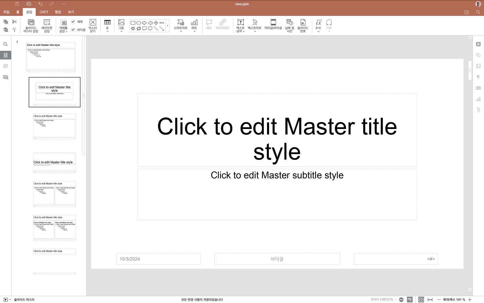Switch to the 삽입 (Insert) tab
Viewport: 484px width, 303px height.
29,12
